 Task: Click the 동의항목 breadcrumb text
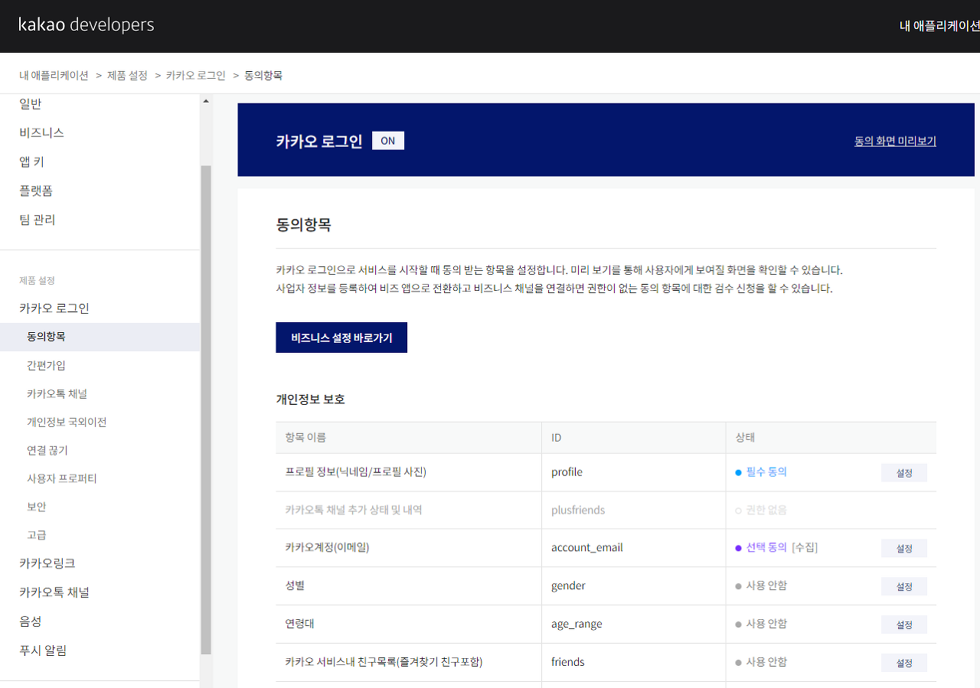coord(263,75)
